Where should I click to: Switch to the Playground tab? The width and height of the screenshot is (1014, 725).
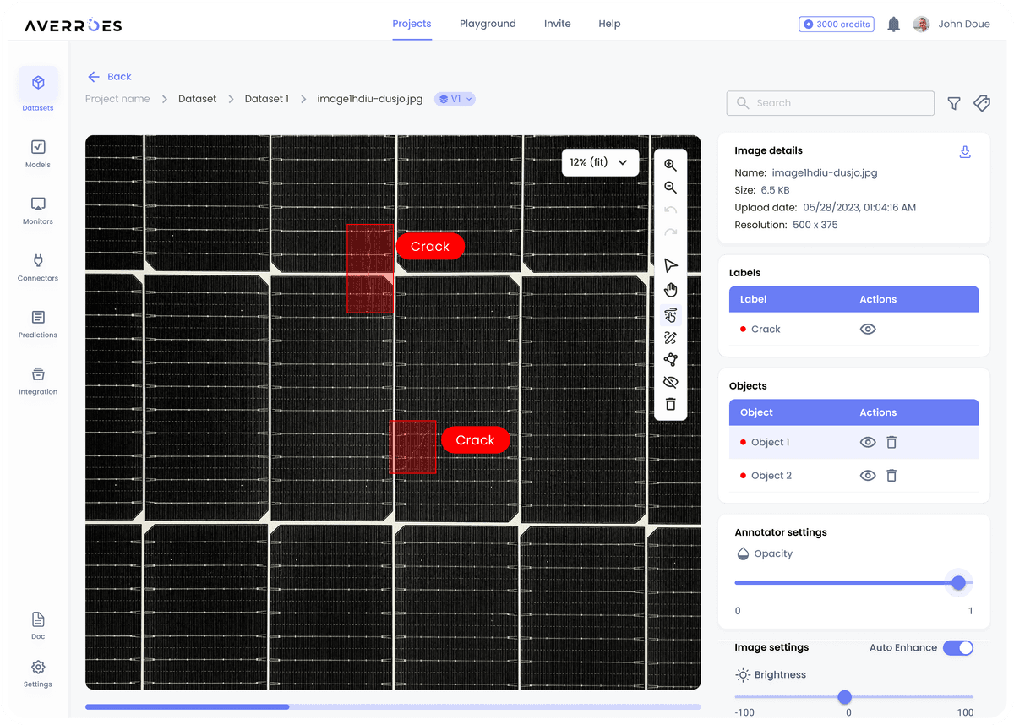point(488,24)
